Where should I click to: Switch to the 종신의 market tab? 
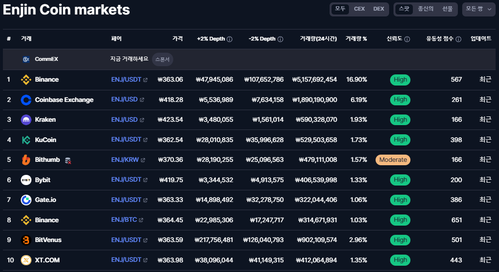[425, 9]
